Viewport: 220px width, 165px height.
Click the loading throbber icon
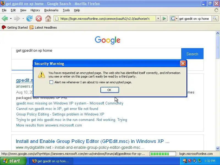click(x=216, y=10)
